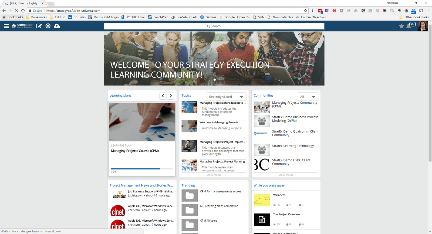Viewport: 432px width, 234px height.
Task: Click the compose/edit pencil icon
Action: [39, 26]
